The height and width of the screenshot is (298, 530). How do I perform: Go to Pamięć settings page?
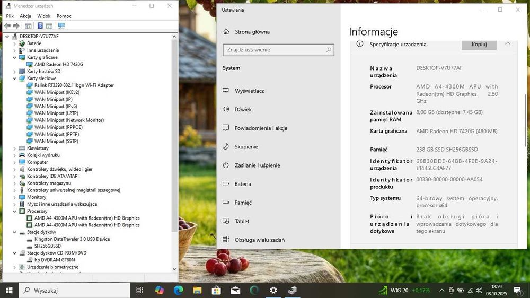[x=243, y=202]
